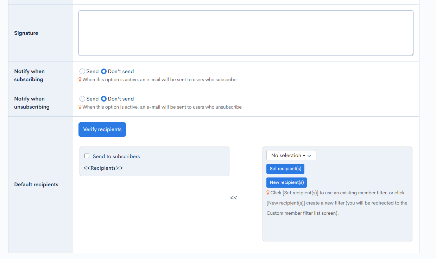This screenshot has height=259, width=436.
Task: Click the Default recipients row label
Action: [36, 184]
